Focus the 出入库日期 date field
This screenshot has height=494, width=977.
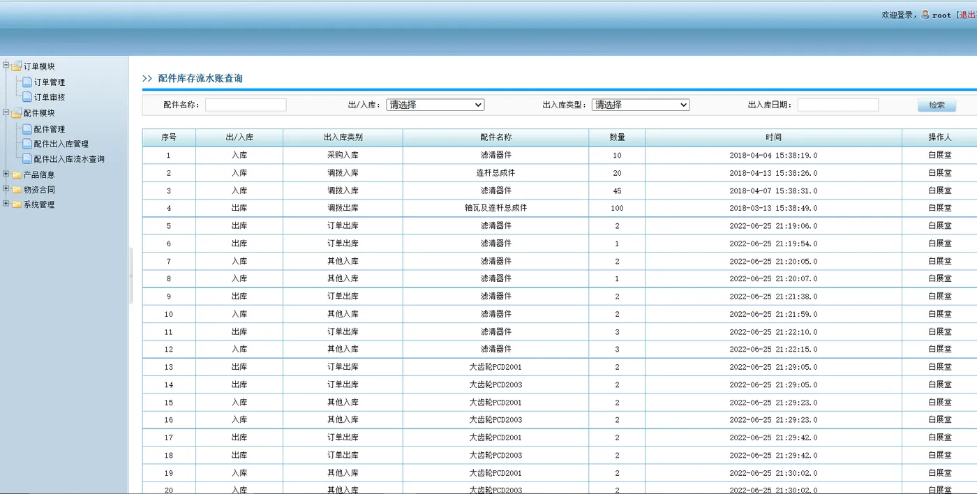(837, 105)
